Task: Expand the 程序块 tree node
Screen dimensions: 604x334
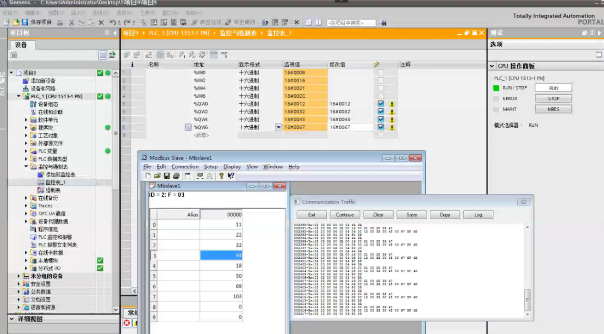Action: (x=27, y=128)
